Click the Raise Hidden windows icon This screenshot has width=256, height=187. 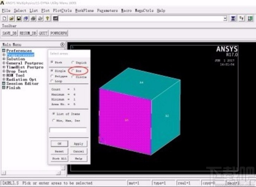233,19
